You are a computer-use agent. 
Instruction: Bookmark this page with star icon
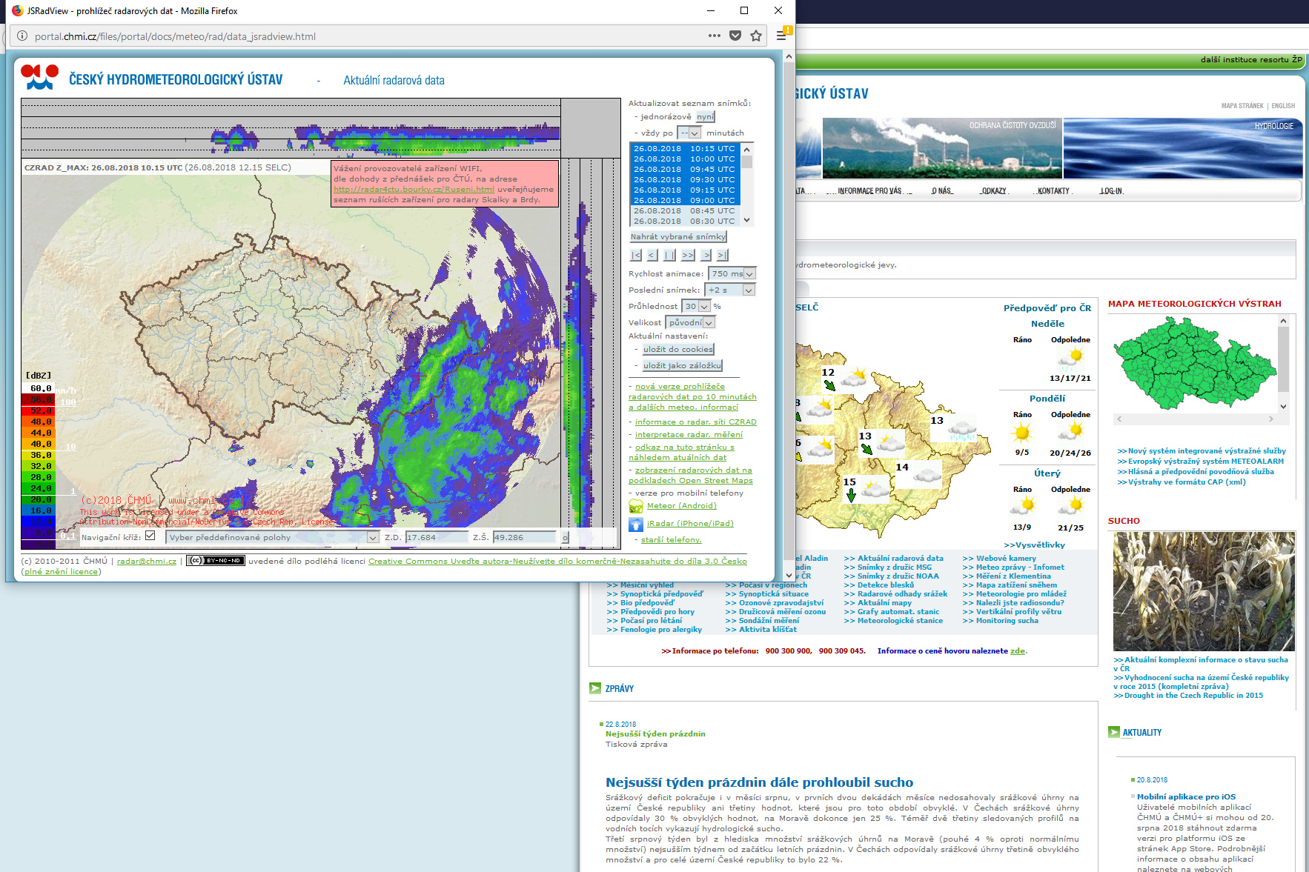click(756, 36)
